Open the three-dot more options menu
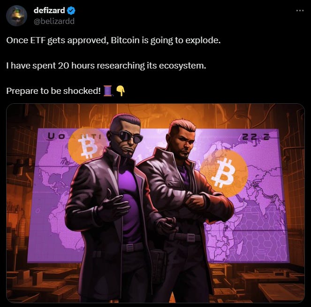Viewport: 311px width, 307px height. 300,10
